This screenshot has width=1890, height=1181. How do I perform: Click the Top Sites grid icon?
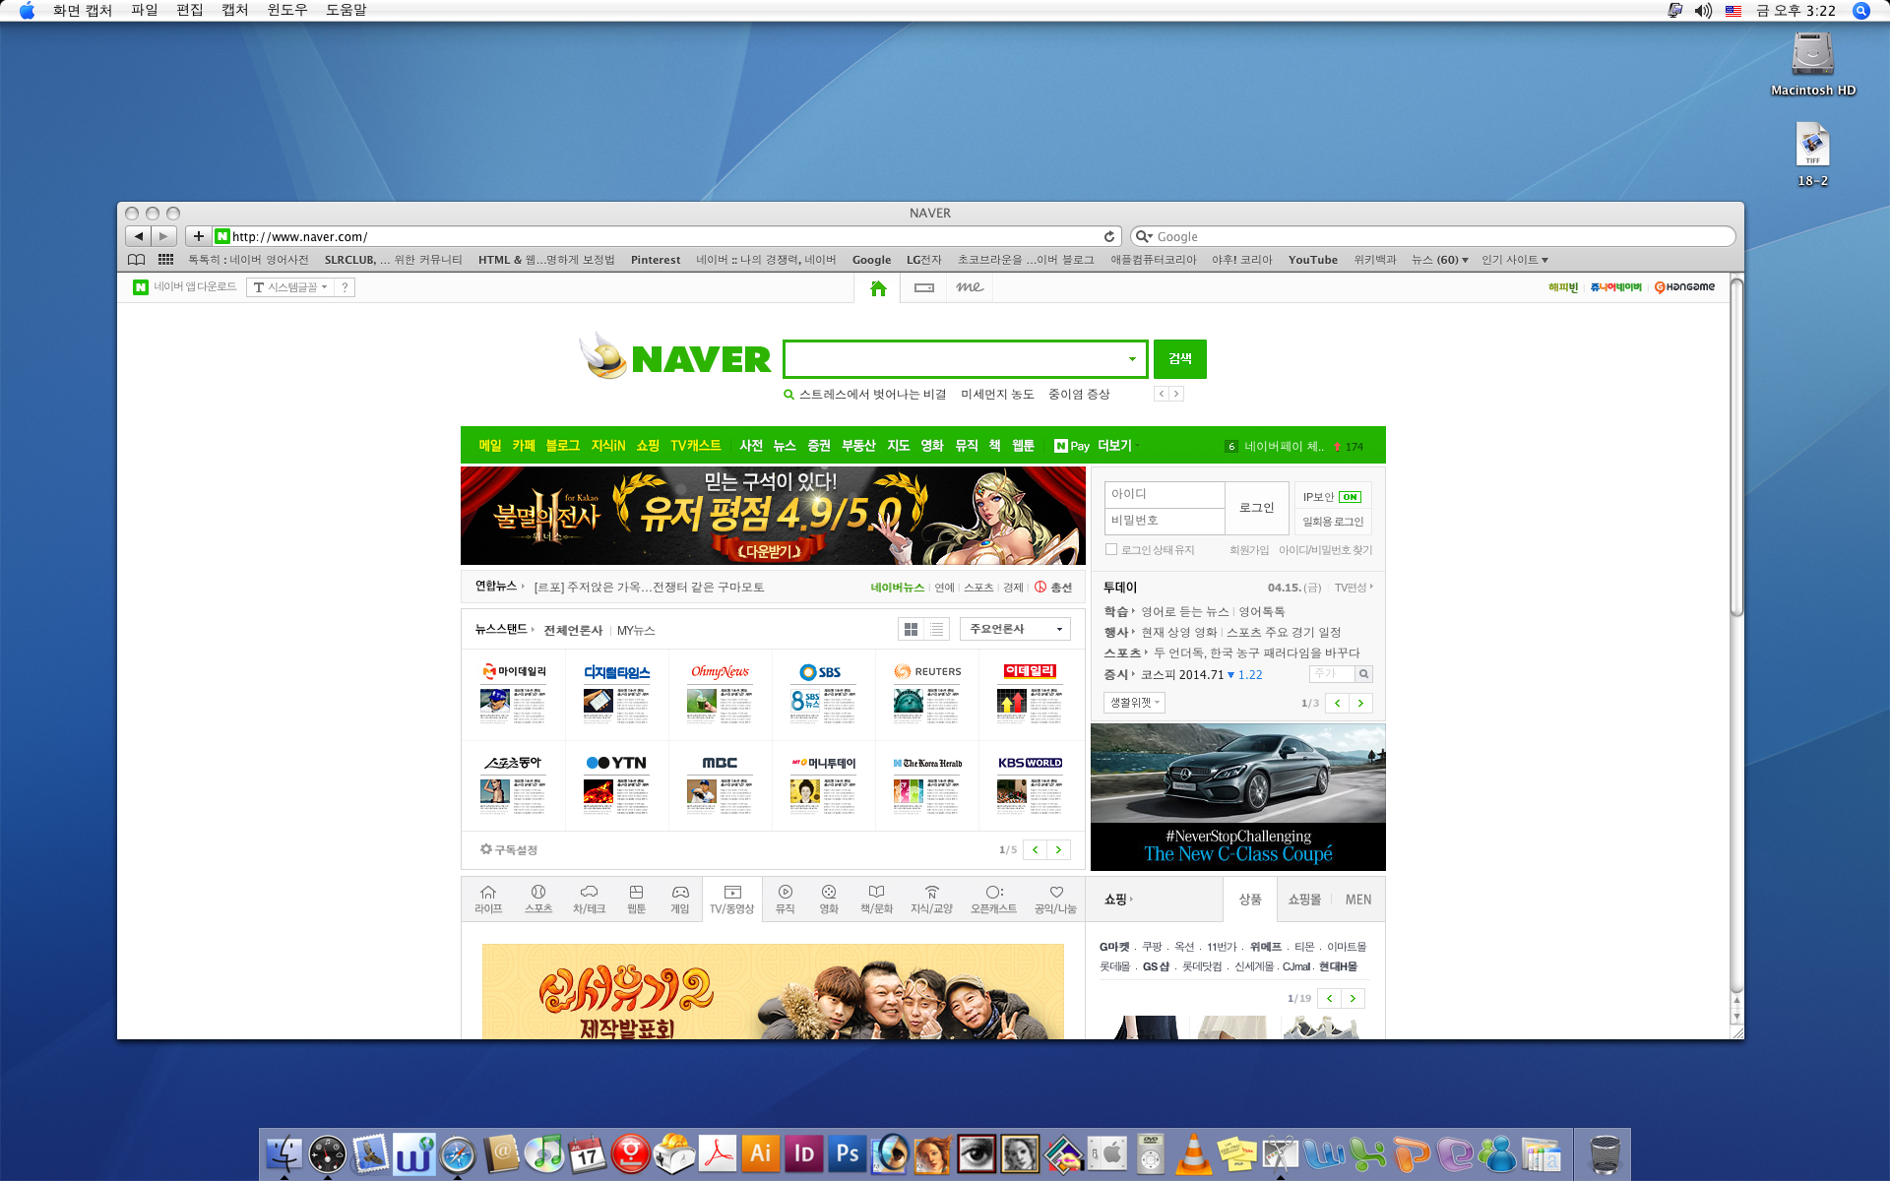pos(165,260)
